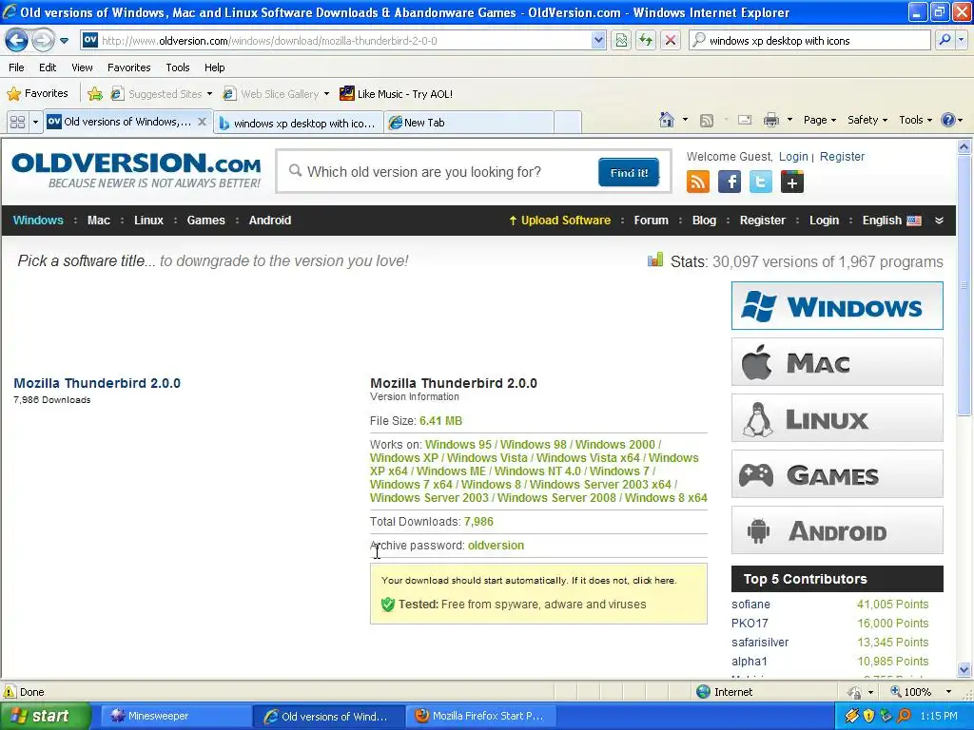Open Web Slice Gallery dropdown

click(x=277, y=94)
